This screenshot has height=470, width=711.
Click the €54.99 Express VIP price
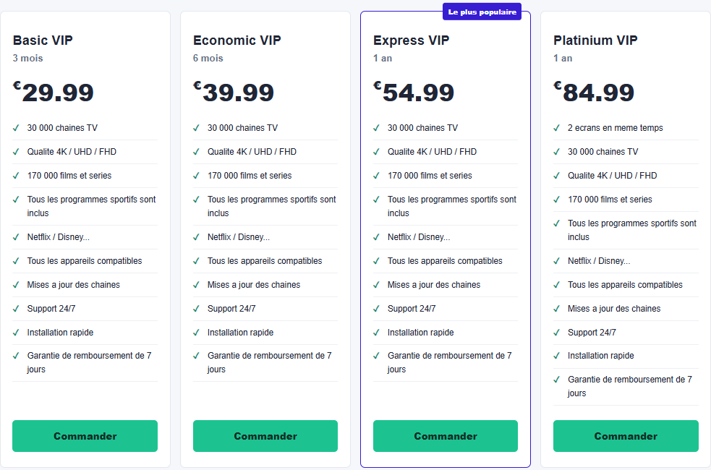pyautogui.click(x=414, y=92)
